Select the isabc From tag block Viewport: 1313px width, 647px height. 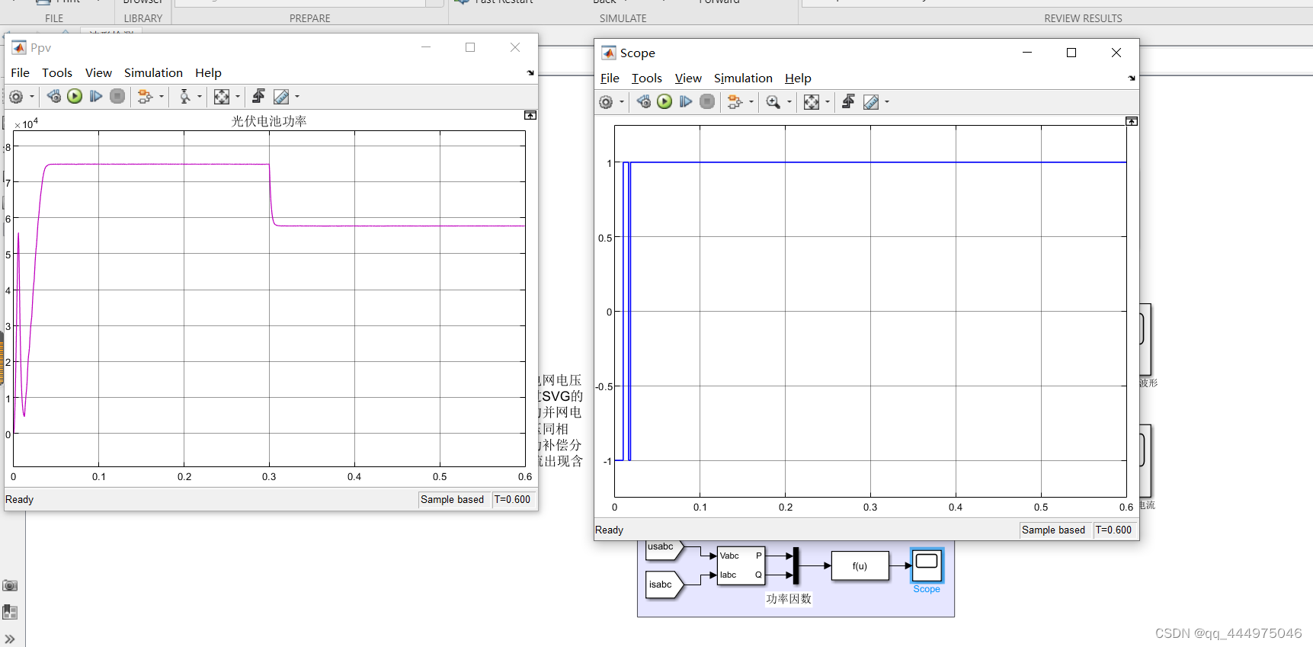(665, 585)
